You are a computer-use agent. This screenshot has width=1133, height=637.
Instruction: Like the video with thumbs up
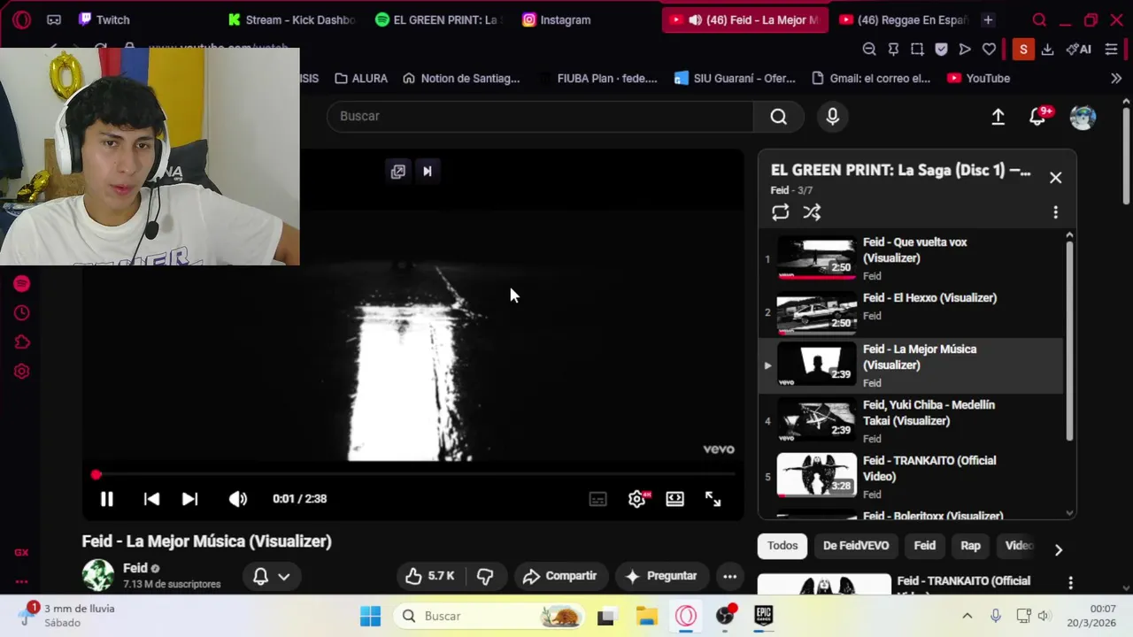tap(430, 576)
